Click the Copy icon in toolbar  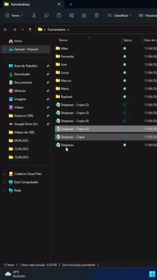[x=46, y=15]
